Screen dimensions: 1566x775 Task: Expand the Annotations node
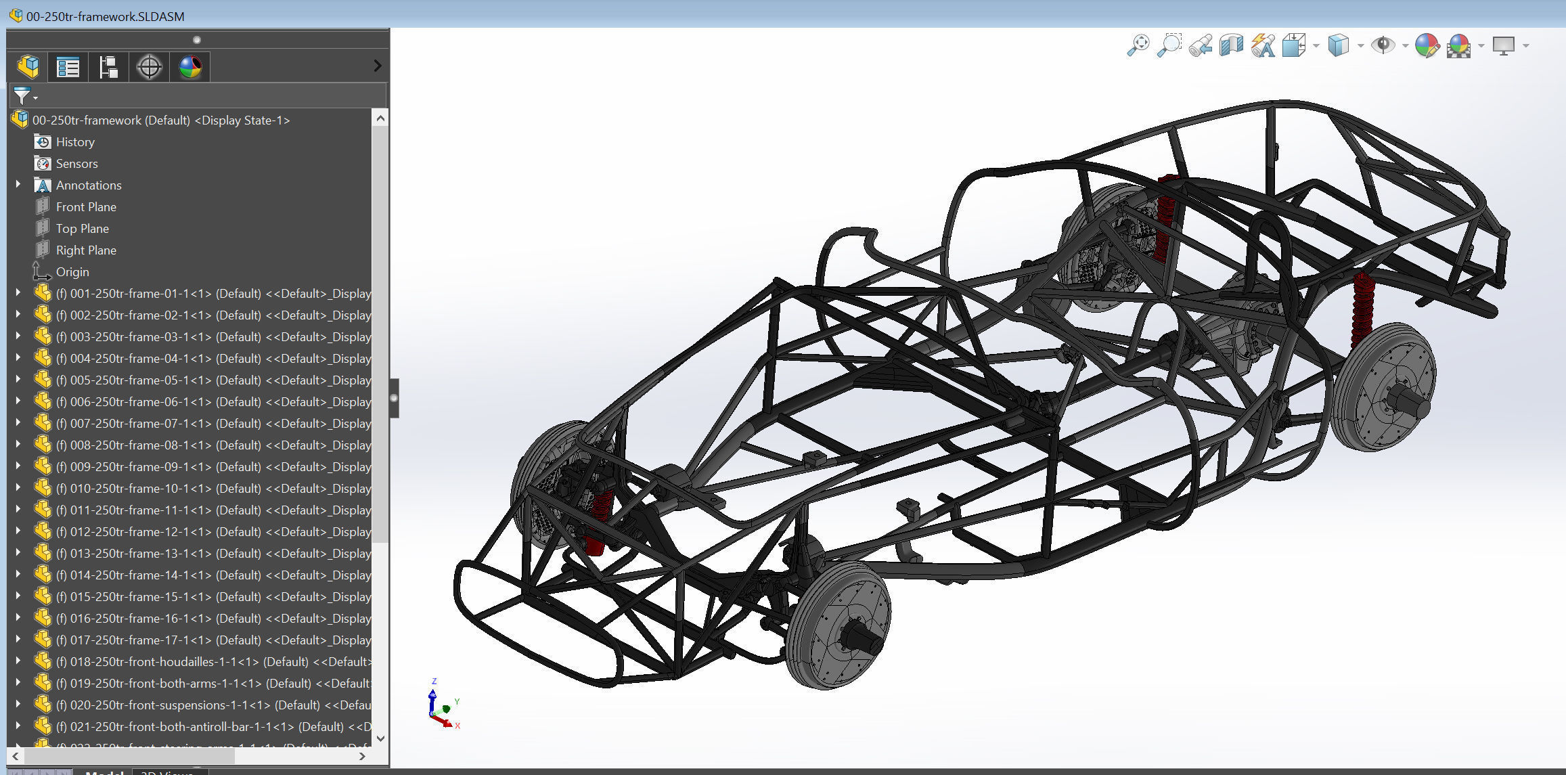18,185
